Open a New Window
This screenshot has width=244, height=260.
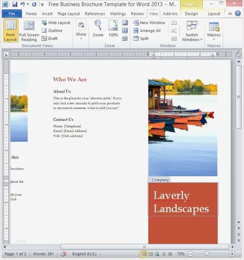[x=149, y=23]
